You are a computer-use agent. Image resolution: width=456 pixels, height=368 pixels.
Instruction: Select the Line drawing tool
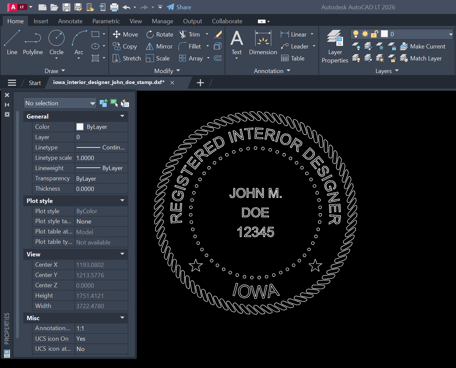click(x=12, y=43)
